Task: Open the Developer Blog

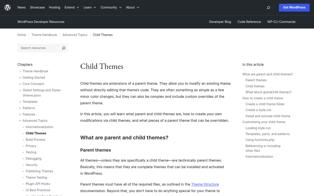Action: pos(220,22)
